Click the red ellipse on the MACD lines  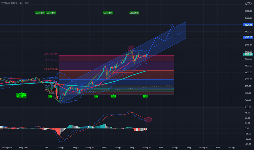[x=149, y=119]
